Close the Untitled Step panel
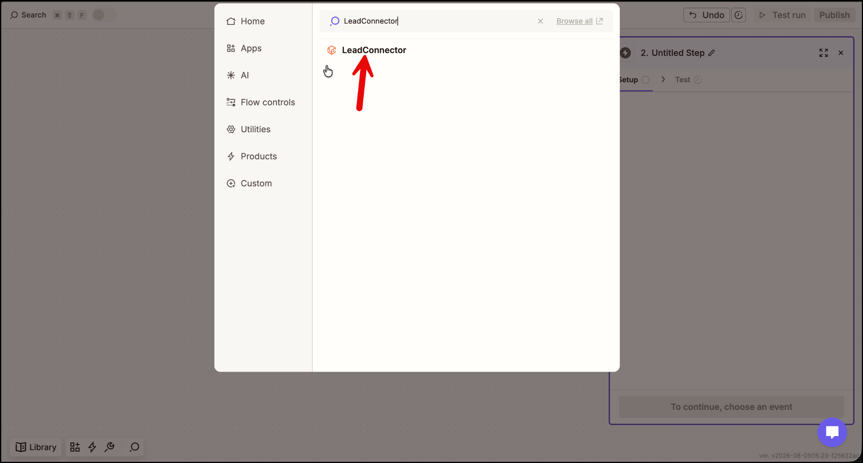Image resolution: width=863 pixels, height=463 pixels. coord(841,53)
